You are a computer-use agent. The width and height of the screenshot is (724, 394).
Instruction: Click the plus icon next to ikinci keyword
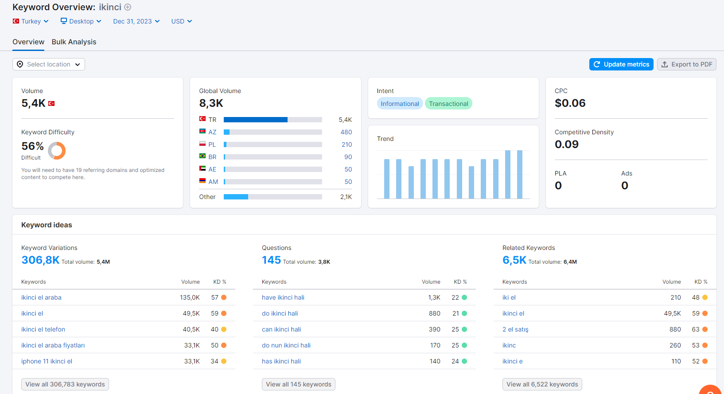tap(128, 7)
